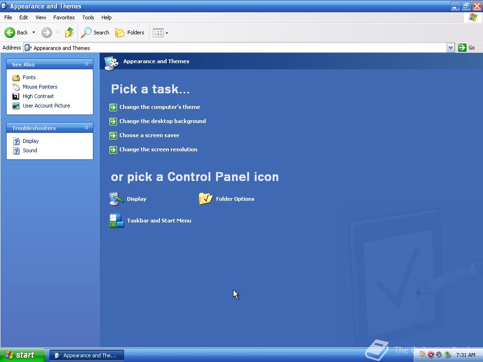Click the Windows flag logo in menu bar
483x362 pixels.
pyautogui.click(x=473, y=17)
